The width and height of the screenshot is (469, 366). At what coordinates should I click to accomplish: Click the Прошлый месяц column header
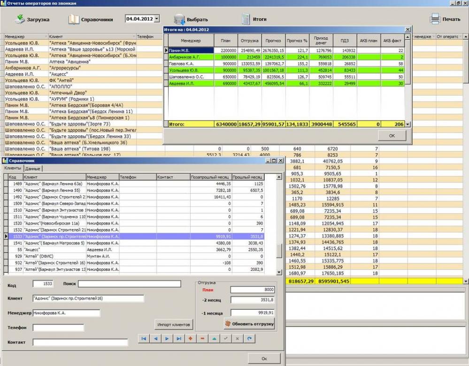pos(248,177)
